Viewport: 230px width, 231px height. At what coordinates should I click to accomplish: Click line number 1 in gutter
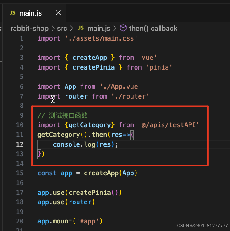click(21, 38)
